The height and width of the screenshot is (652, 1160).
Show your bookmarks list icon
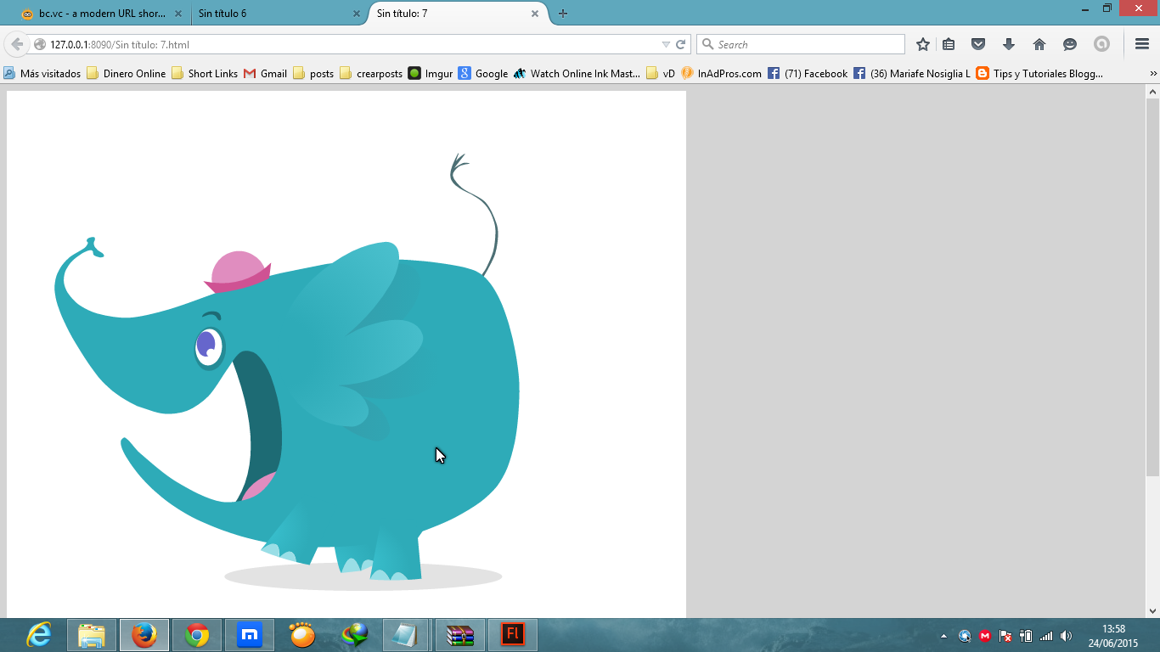coord(949,44)
